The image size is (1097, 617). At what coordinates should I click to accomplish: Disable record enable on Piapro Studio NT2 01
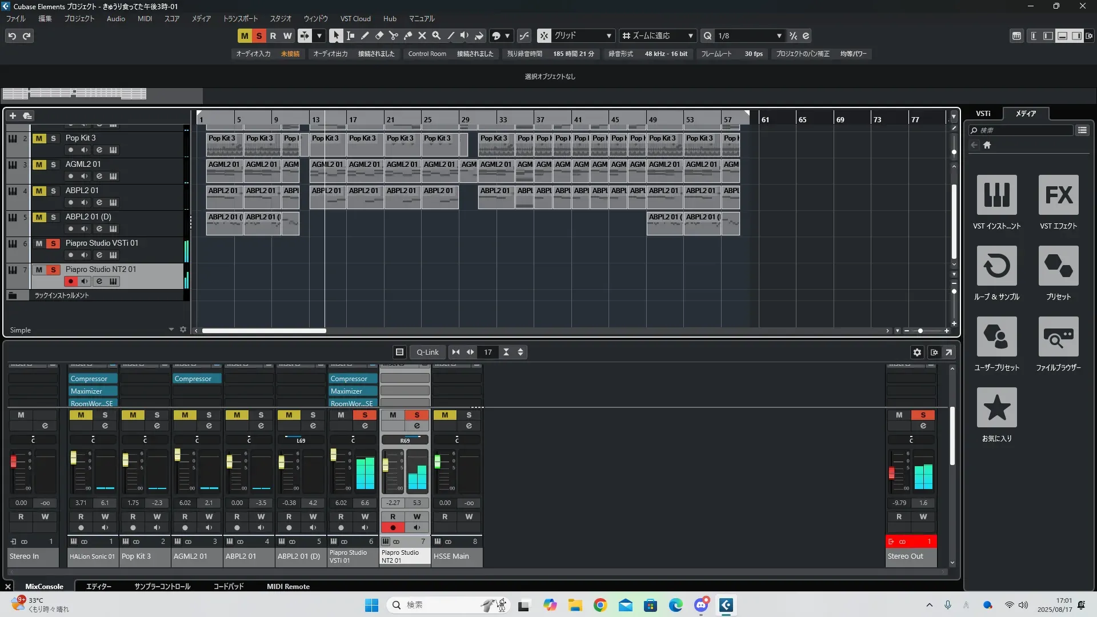coord(71,281)
